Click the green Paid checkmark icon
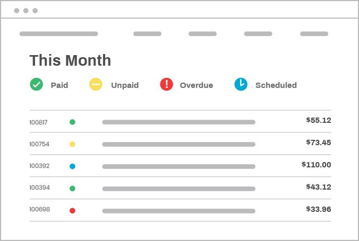The width and height of the screenshot is (359, 241). [x=36, y=84]
